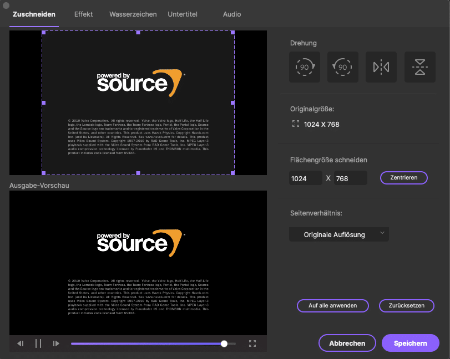Pause the video preview
Viewport: 450px width, 359px height.
[38, 343]
